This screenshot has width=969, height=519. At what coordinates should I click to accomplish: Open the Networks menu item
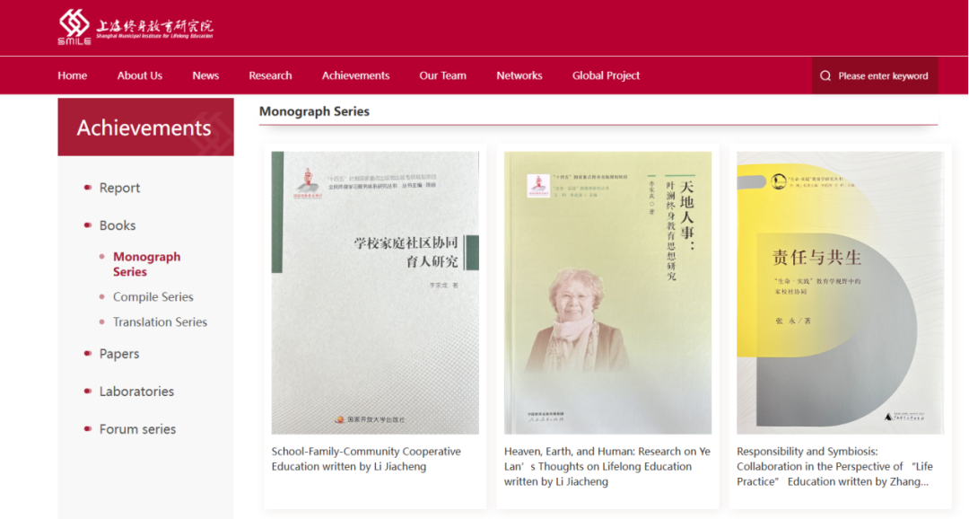519,75
